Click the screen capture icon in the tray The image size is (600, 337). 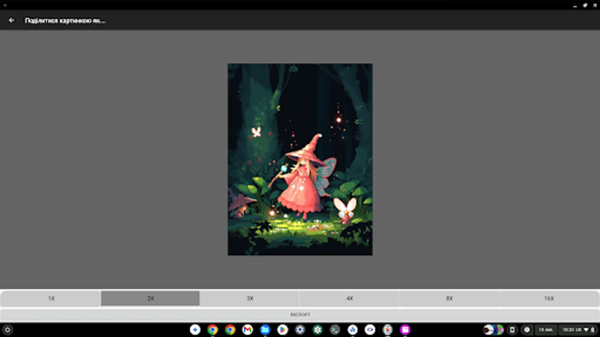[x=512, y=330]
